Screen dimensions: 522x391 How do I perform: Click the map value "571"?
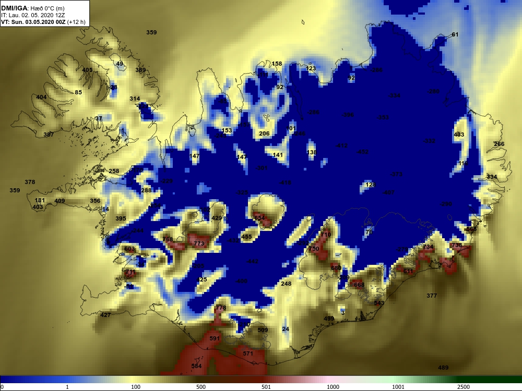click(248, 353)
